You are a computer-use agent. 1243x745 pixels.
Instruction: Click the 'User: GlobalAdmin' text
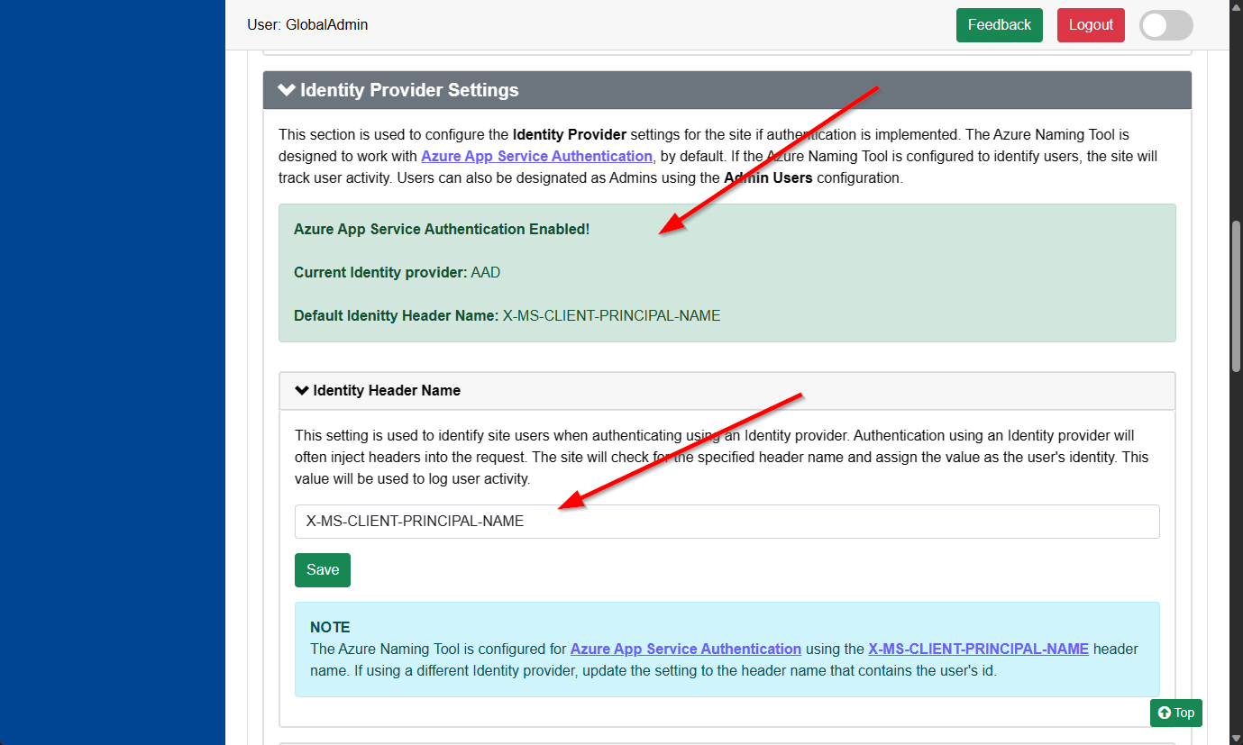(307, 25)
